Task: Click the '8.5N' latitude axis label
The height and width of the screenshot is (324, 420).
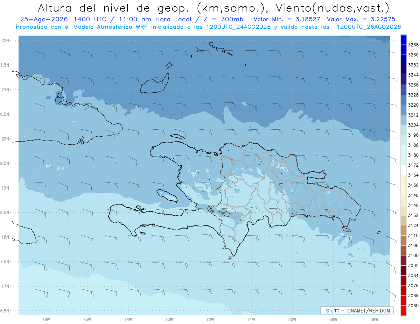Action: point(5,213)
